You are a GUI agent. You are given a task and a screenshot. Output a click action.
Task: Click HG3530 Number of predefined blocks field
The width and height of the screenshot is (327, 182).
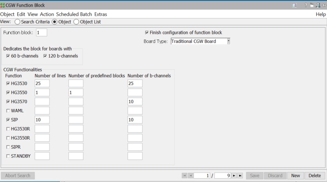pyautogui.click(x=76, y=83)
